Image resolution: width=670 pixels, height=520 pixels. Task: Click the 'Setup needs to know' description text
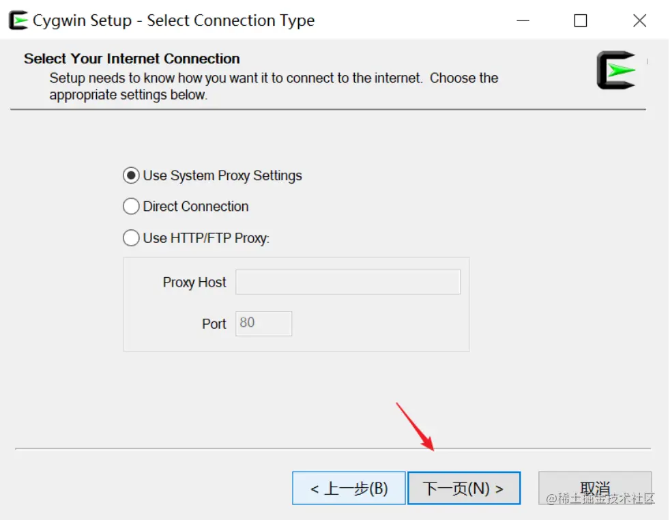274,86
